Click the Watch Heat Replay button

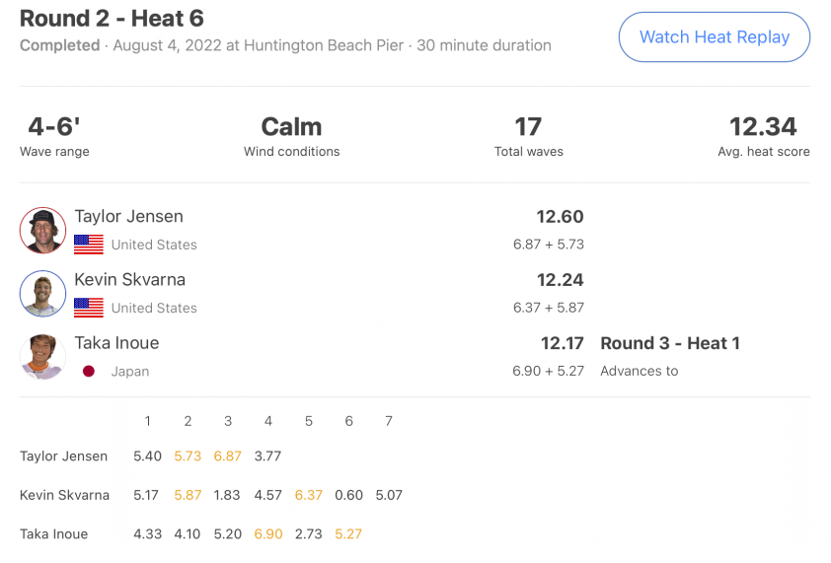click(x=714, y=37)
